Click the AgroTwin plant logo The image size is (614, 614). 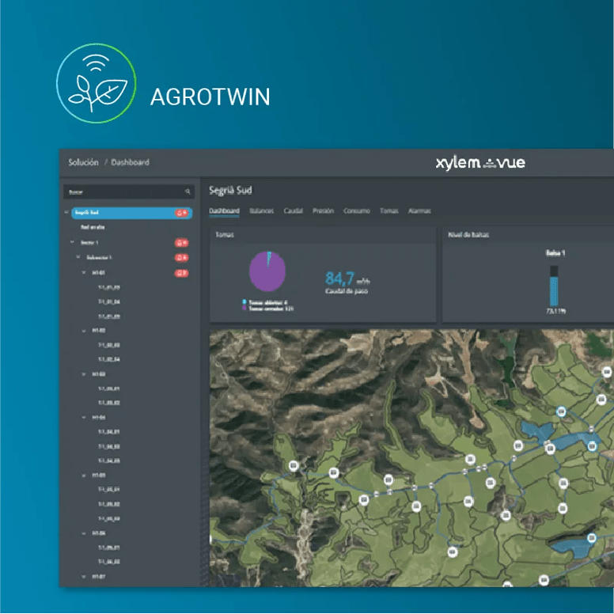[x=97, y=83]
